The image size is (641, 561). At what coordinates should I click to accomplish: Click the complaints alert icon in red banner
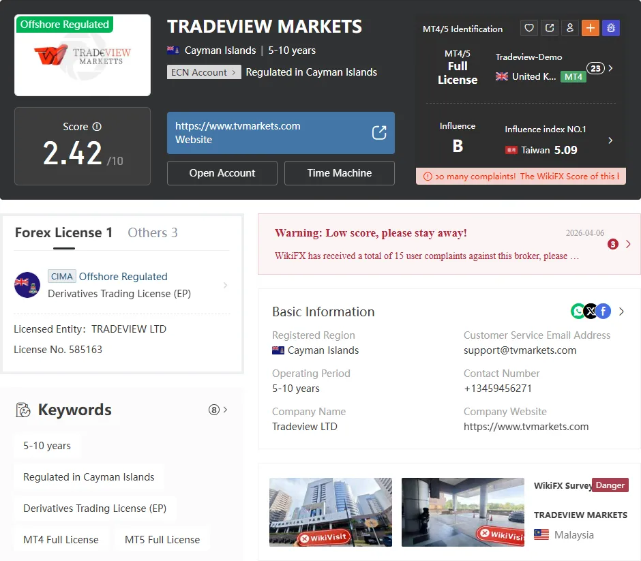pyautogui.click(x=428, y=177)
